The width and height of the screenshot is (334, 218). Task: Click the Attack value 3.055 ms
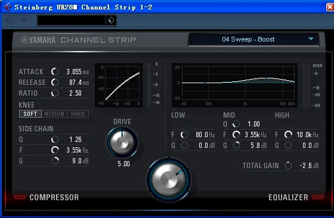click(x=78, y=72)
